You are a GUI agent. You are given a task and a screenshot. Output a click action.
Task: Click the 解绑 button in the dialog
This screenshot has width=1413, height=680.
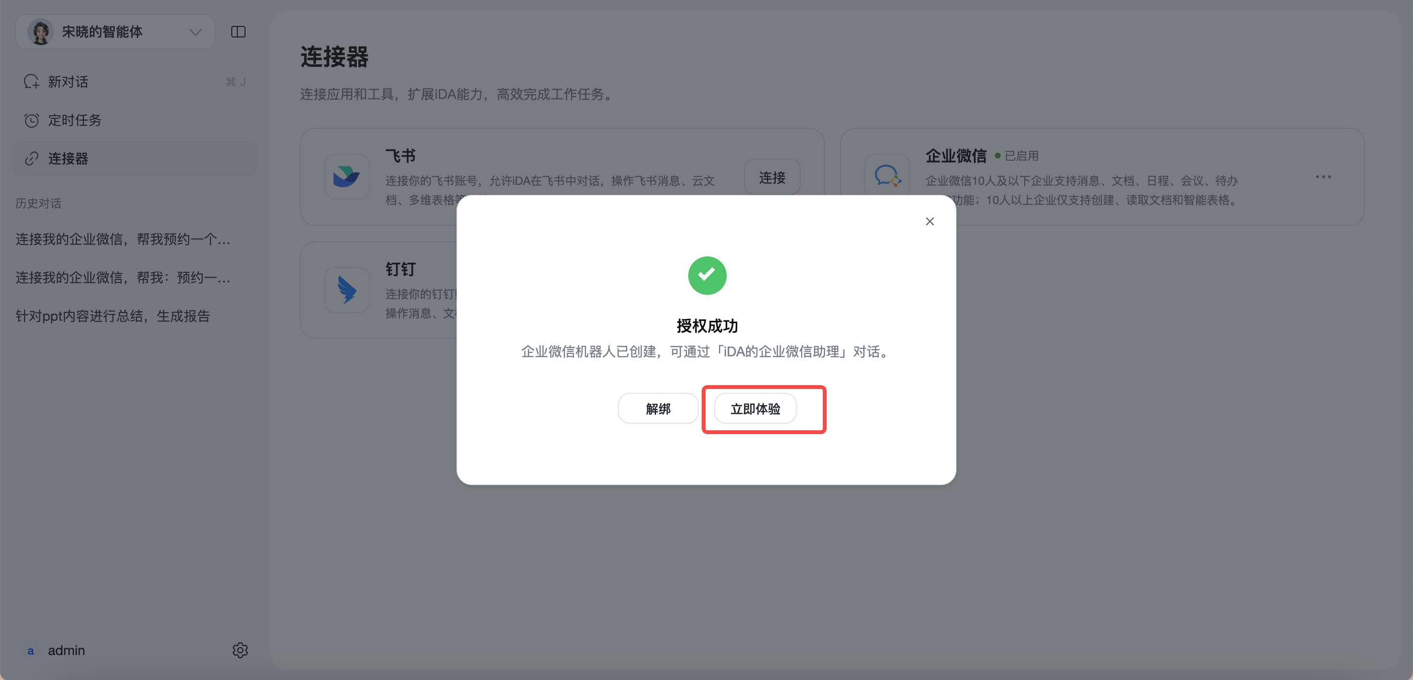click(x=657, y=409)
